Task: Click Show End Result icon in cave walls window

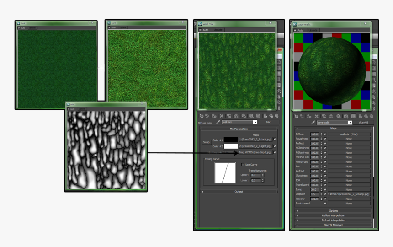Action: coord(361,116)
